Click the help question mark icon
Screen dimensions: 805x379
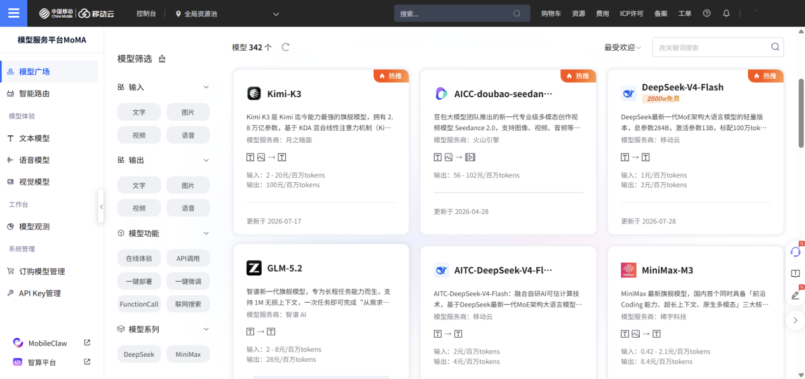pos(707,13)
